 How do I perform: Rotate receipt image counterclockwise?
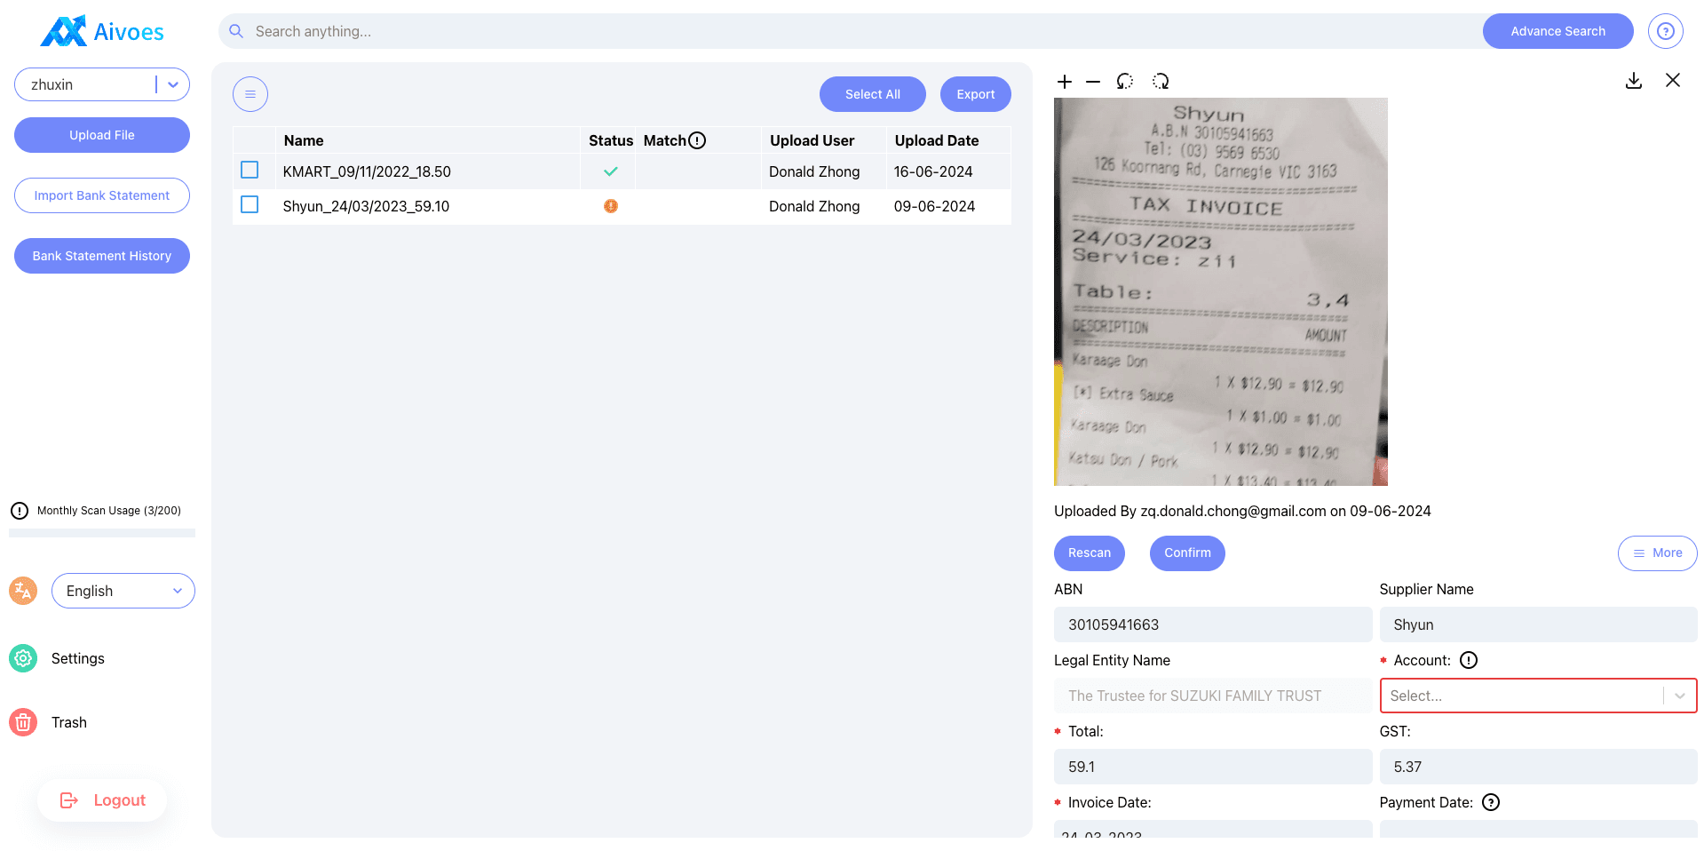(x=1125, y=82)
